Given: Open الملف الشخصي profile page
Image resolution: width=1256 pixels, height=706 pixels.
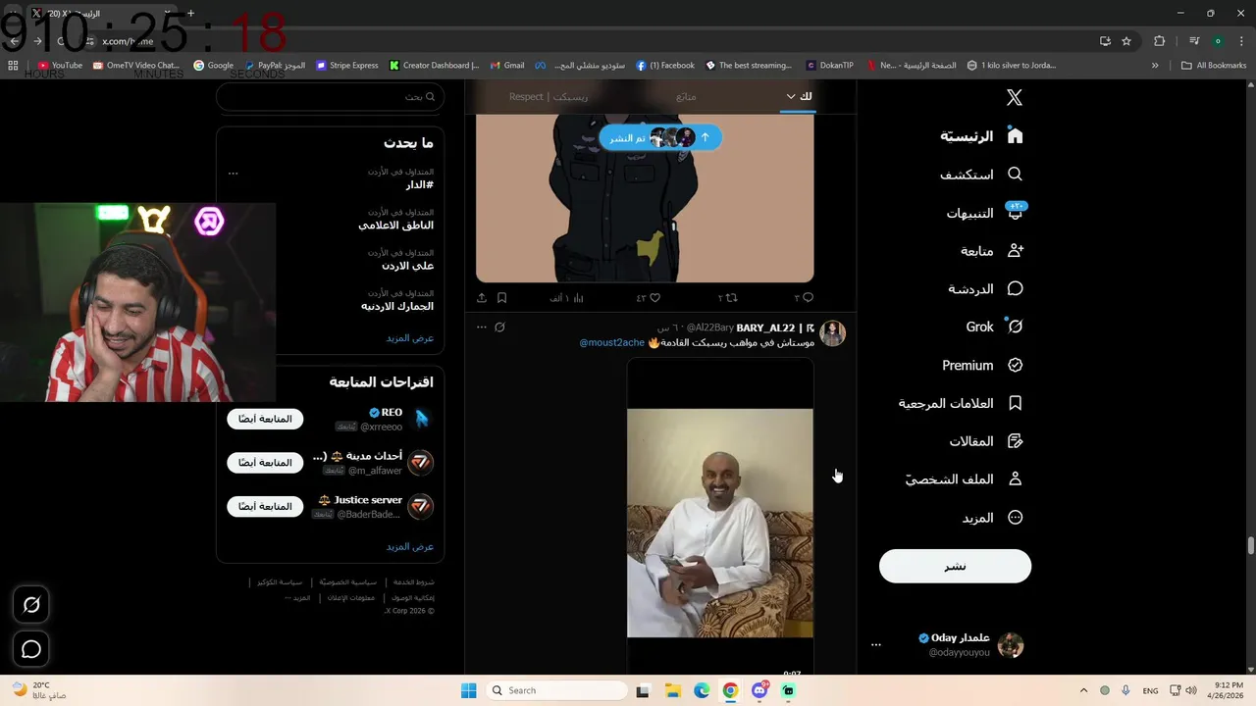Looking at the screenshot, I should [x=964, y=479].
